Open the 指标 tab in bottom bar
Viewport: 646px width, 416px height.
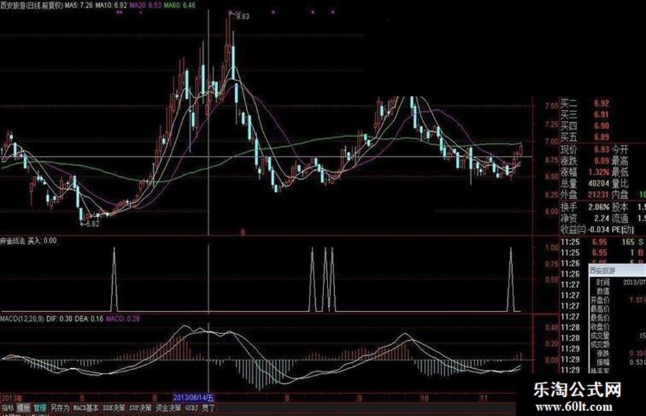(8, 408)
